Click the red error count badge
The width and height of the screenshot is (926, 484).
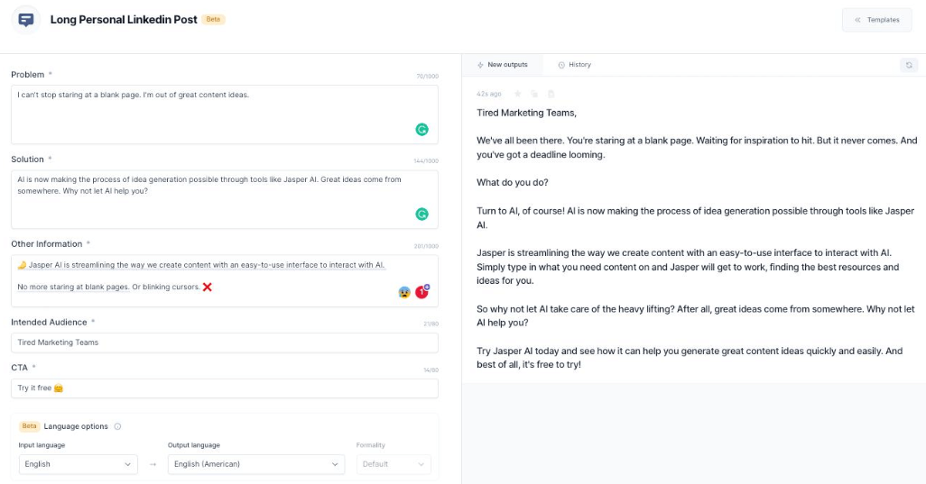click(421, 292)
